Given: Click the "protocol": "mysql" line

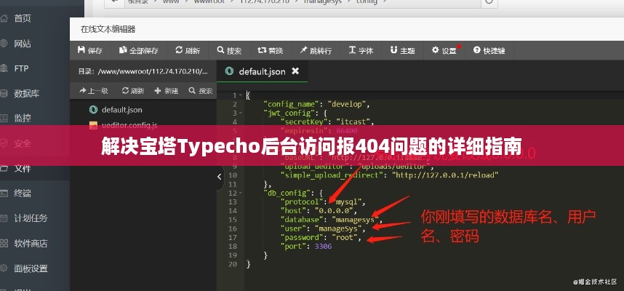Looking at the screenshot, I should 323,202.
